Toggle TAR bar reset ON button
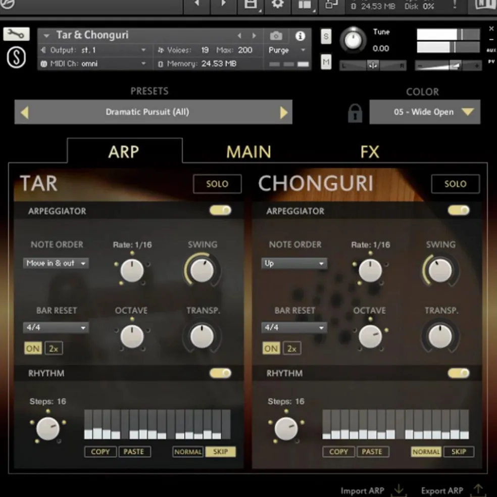 [x=33, y=349]
